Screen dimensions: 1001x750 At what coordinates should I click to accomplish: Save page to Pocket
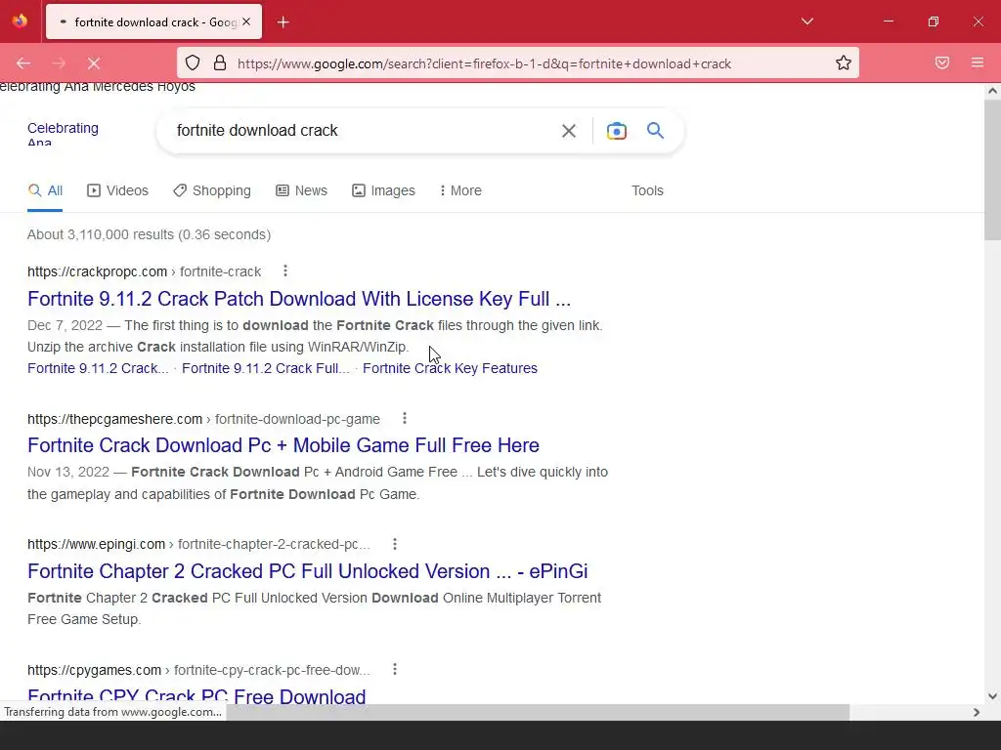coord(942,62)
